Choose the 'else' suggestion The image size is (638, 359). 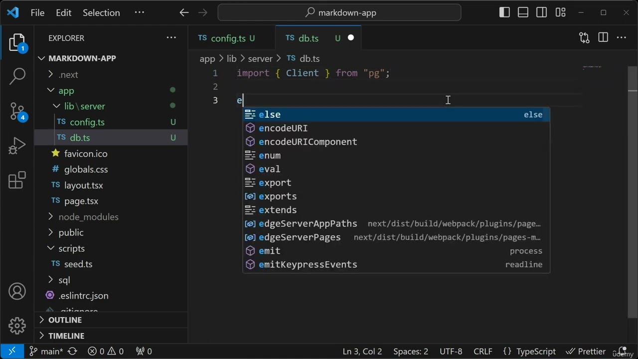(x=396, y=115)
